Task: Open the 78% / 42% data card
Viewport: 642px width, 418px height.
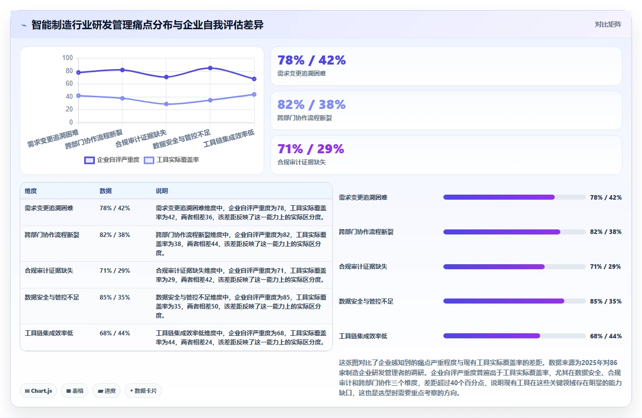Action: tap(446, 66)
